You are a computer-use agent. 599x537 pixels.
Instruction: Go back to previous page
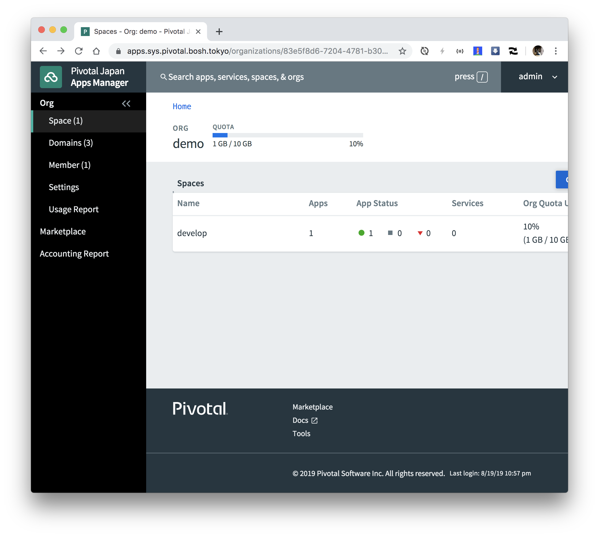(43, 51)
